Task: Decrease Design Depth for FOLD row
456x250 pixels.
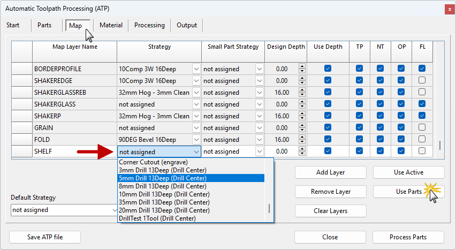Action: (x=302, y=142)
